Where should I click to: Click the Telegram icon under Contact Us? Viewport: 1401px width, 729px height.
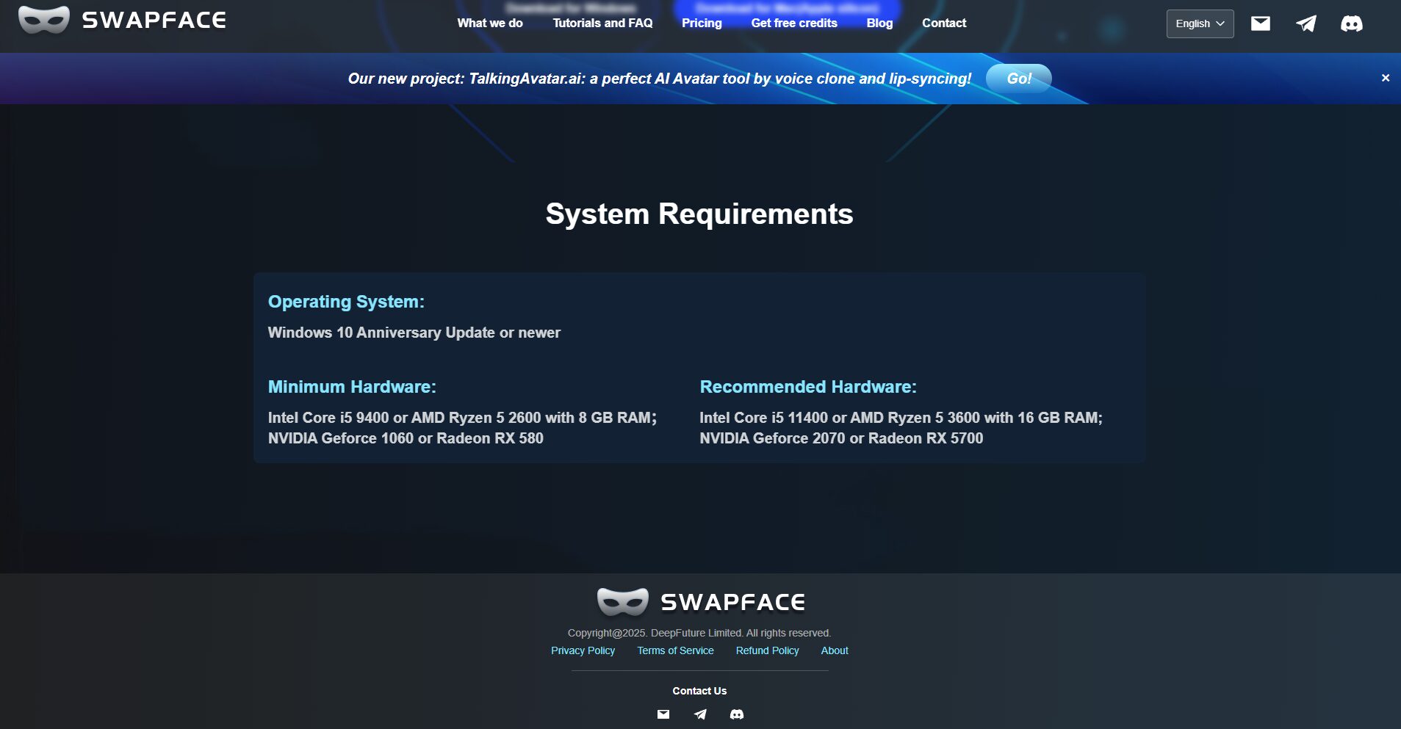(699, 714)
